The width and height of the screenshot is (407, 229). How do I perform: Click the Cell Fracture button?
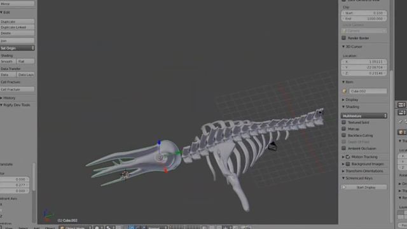[x=17, y=89]
